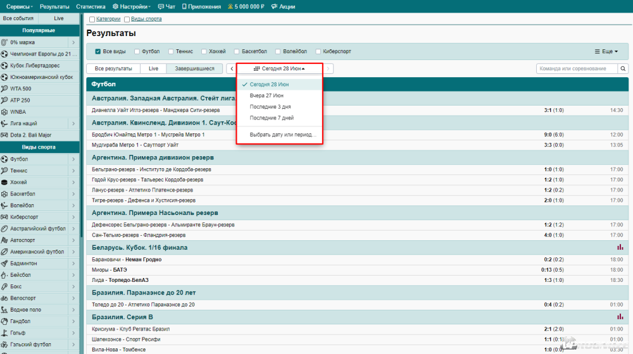The image size is (633, 354).
Task: Click the Cybersport gamepad icon in sidebar
Action: 5,217
